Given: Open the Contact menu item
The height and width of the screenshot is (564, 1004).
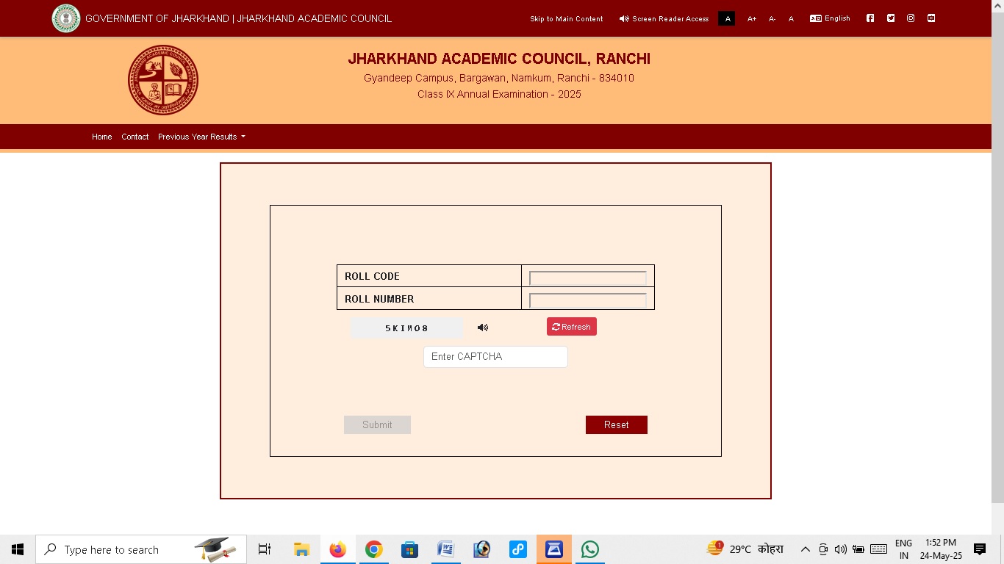Looking at the screenshot, I should coord(135,137).
